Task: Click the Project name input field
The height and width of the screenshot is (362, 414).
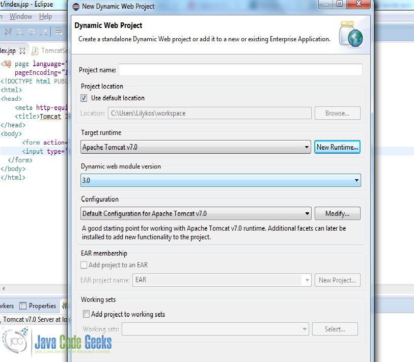Action: pyautogui.click(x=240, y=70)
